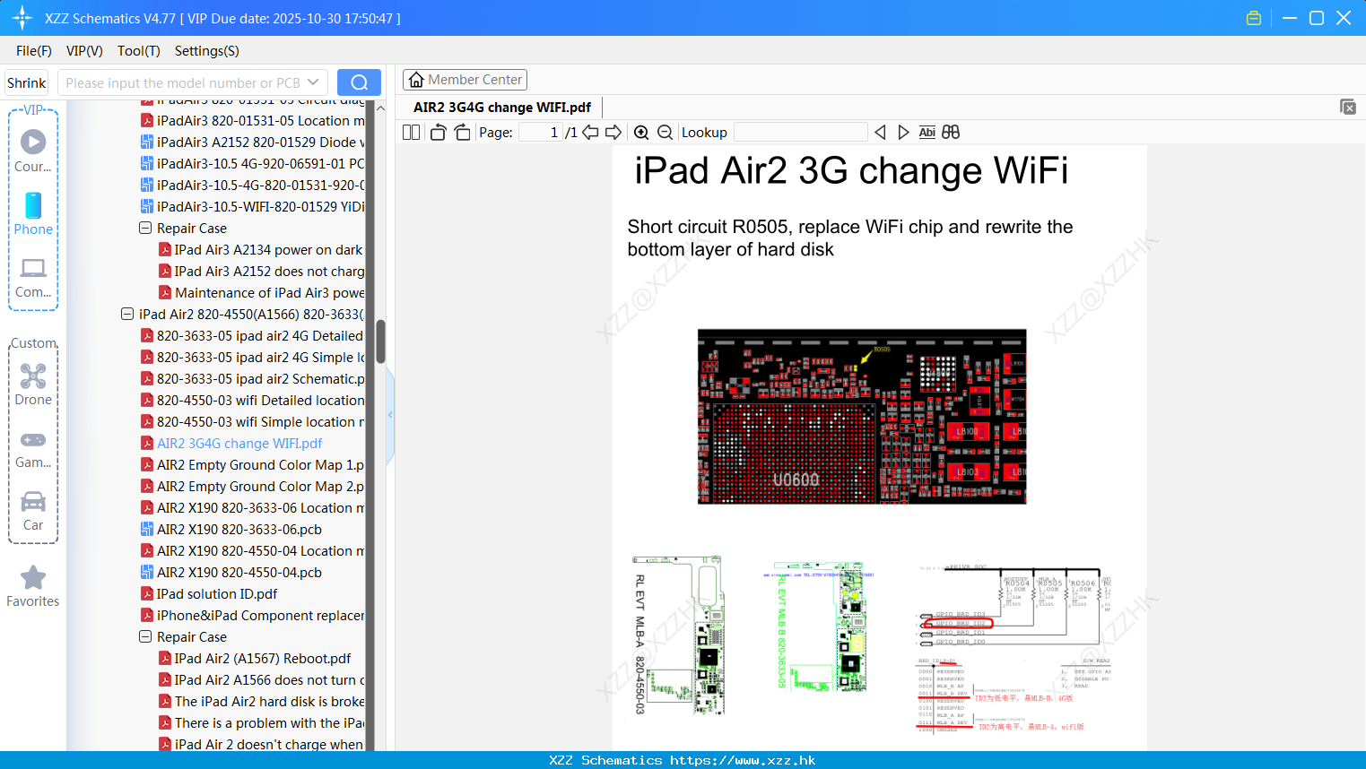The height and width of the screenshot is (769, 1366).
Task: Open Favorites in the sidebar
Action: pyautogui.click(x=33, y=587)
